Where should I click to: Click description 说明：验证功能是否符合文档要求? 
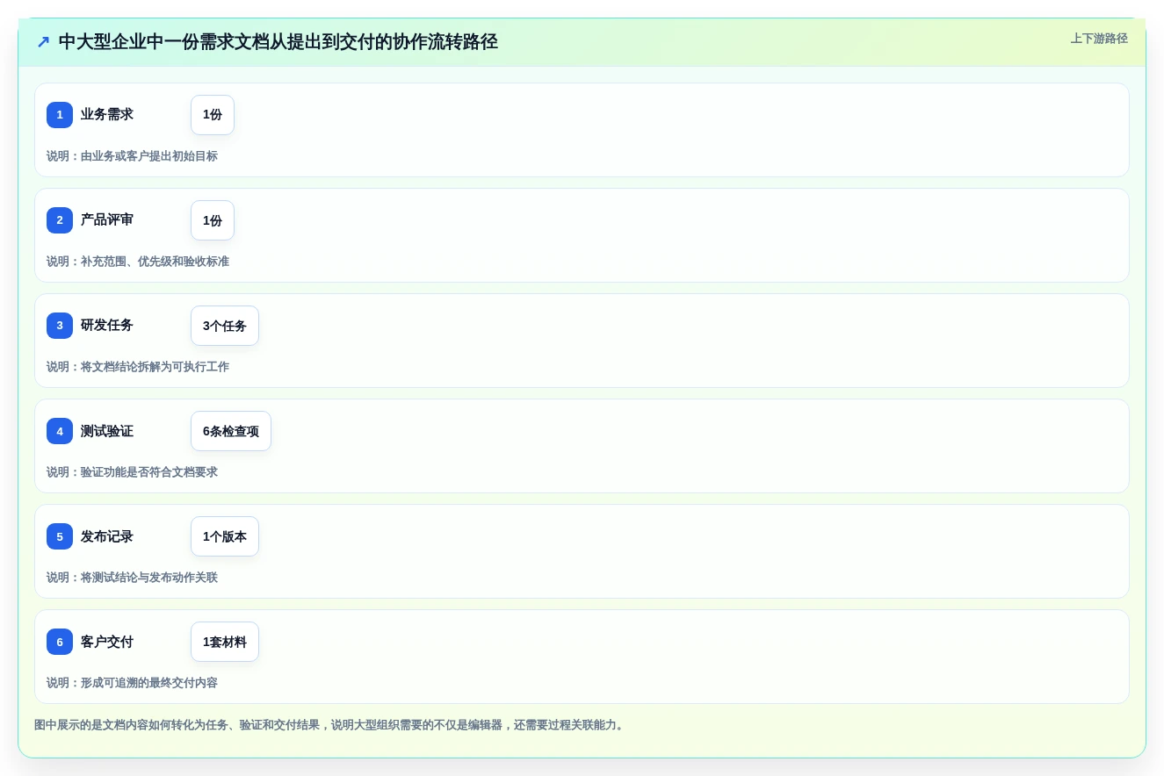point(132,472)
